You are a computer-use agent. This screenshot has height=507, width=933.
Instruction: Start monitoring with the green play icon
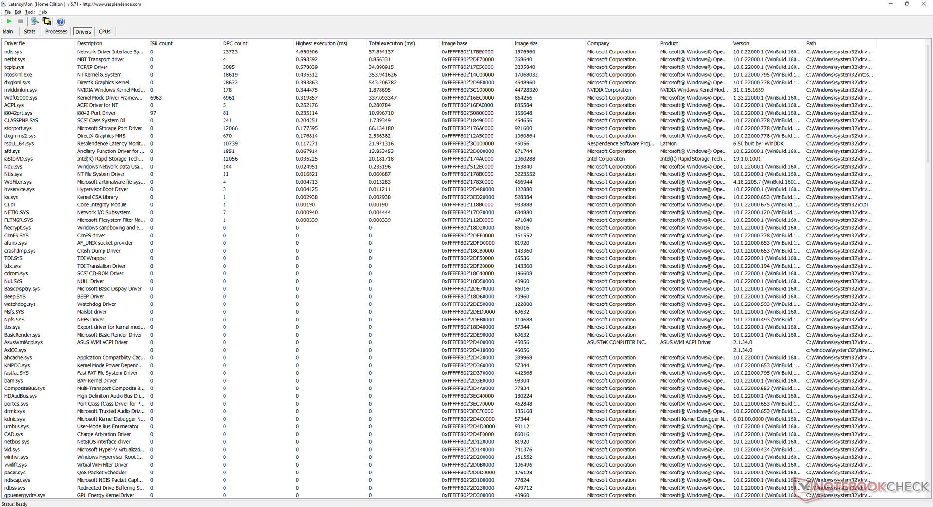pyautogui.click(x=9, y=21)
